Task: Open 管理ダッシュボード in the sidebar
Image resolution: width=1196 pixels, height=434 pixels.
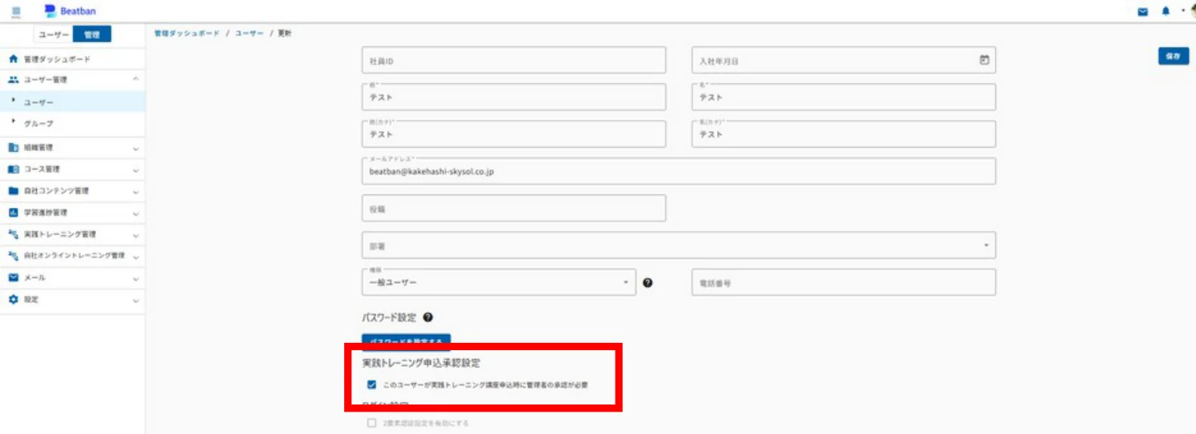Action: pyautogui.click(x=72, y=59)
